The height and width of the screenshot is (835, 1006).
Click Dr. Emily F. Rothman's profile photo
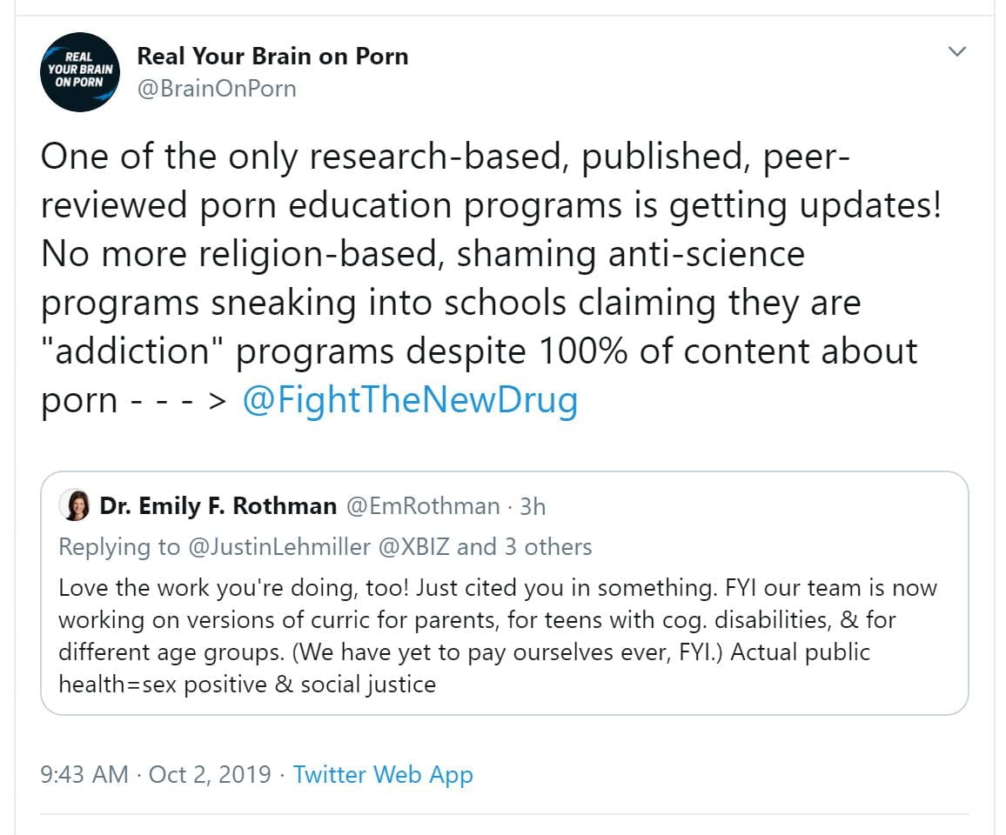click(x=77, y=505)
